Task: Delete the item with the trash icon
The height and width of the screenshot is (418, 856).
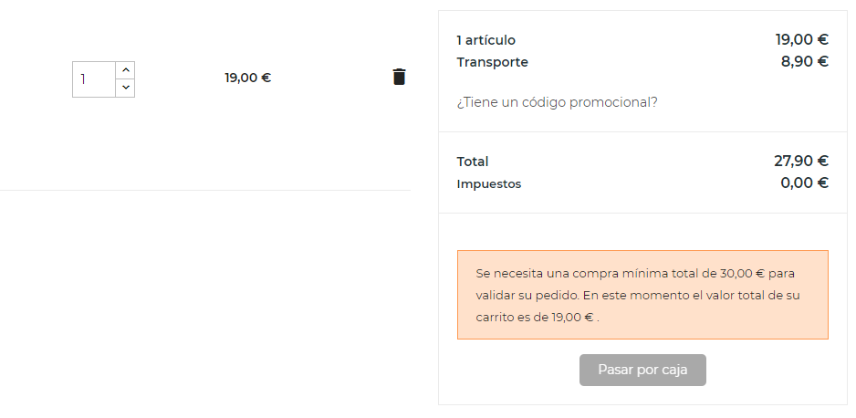Action: tap(399, 77)
